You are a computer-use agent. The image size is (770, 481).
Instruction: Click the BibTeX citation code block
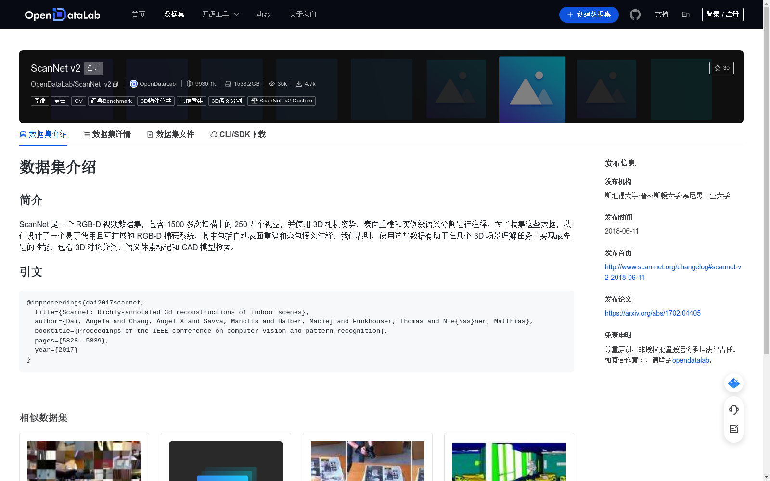tap(296, 331)
